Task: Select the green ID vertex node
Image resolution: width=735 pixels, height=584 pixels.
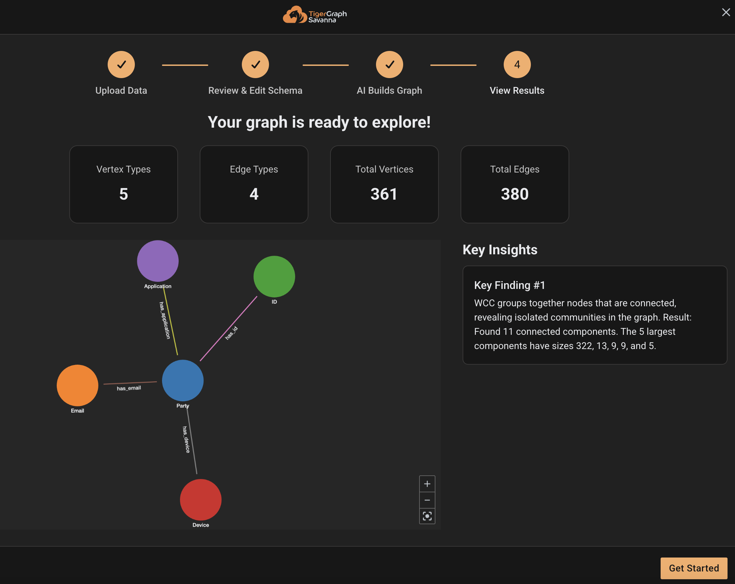Action: pos(274,276)
